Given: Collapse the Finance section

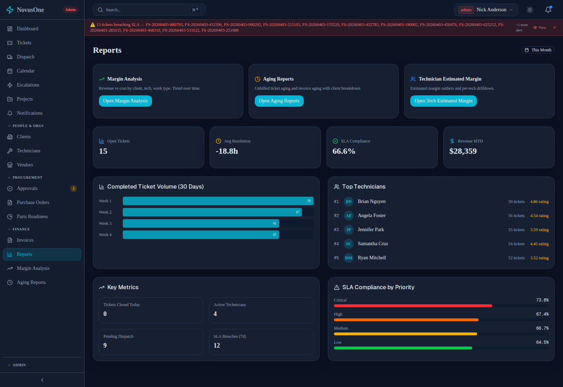Looking at the screenshot, I should (x=18, y=229).
